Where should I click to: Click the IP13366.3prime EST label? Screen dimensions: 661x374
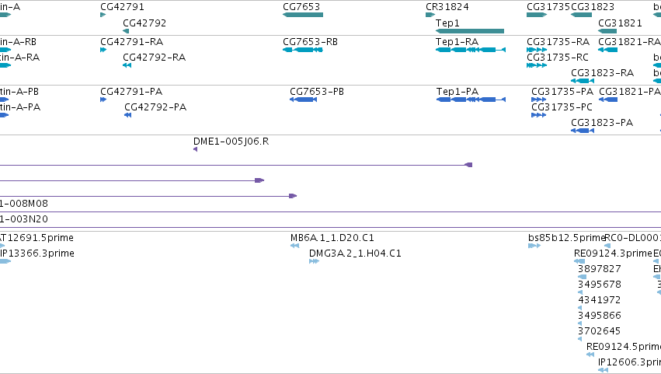[37, 253]
